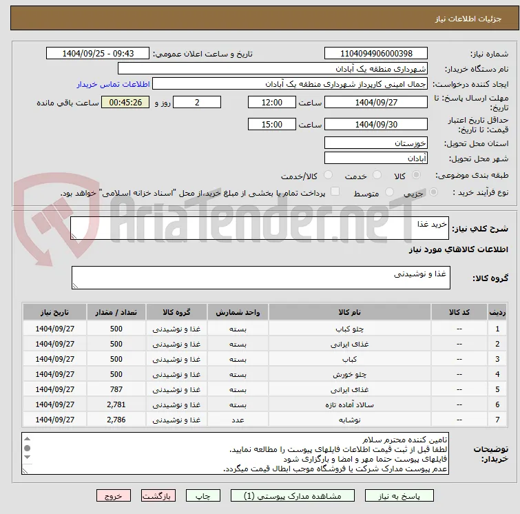Select the متوسط purchase type radio
The height and width of the screenshot is (514, 520).
(389, 192)
